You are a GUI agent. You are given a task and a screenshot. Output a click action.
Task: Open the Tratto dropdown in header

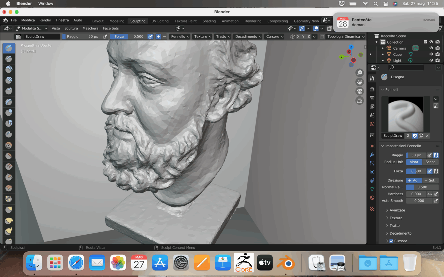[223, 37]
